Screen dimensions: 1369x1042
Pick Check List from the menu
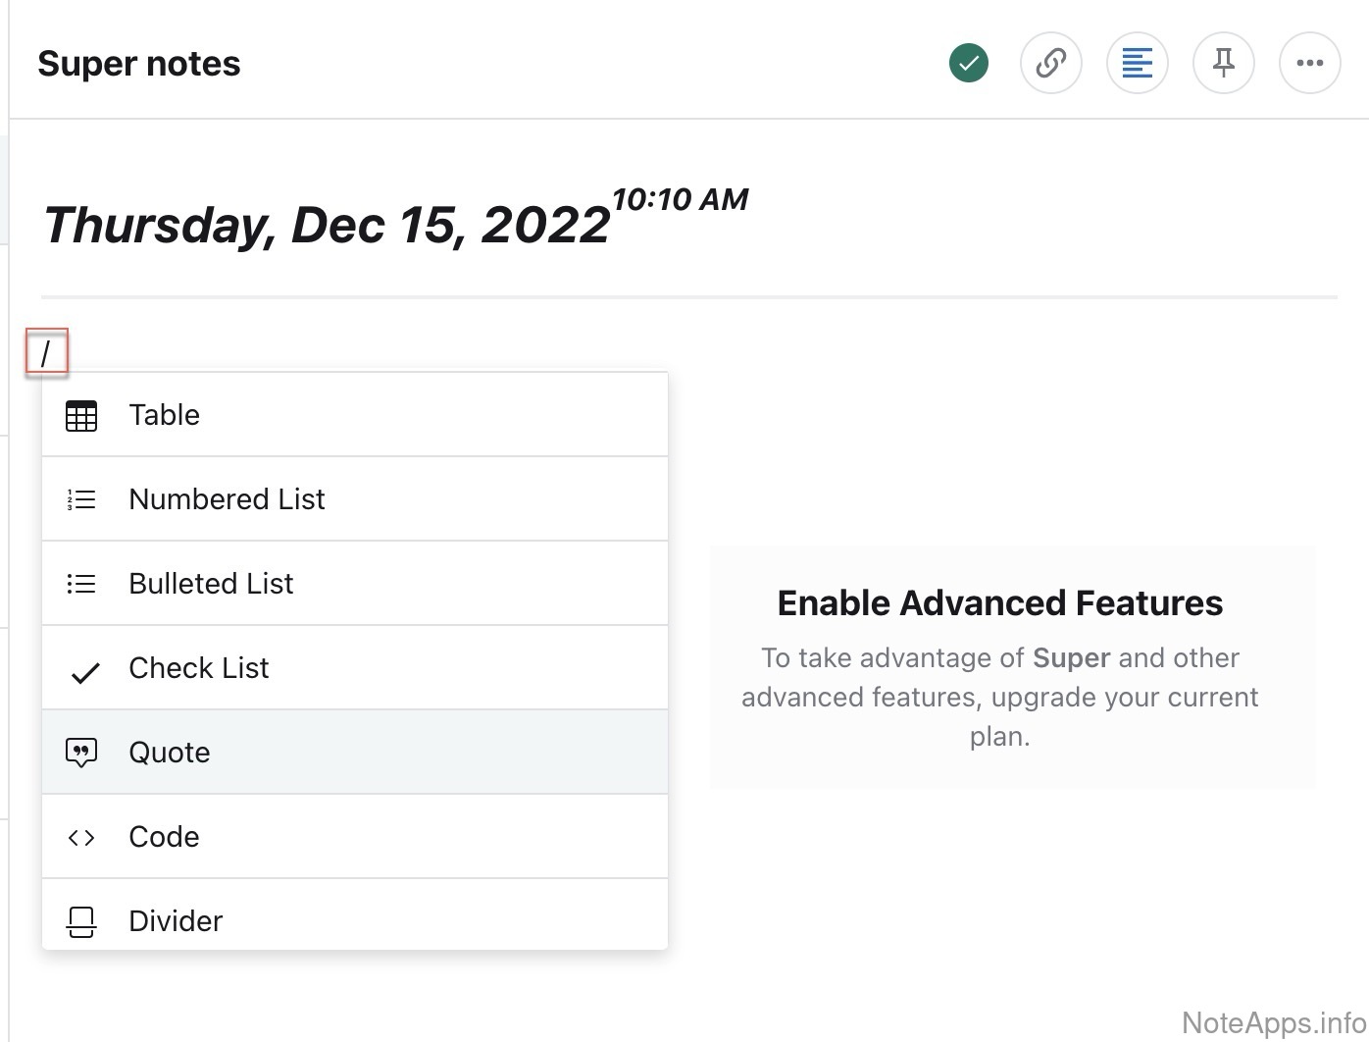[198, 668]
